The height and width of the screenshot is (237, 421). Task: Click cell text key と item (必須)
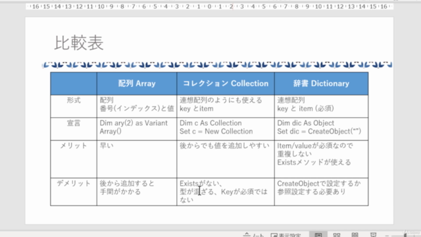pyautogui.click(x=305, y=109)
